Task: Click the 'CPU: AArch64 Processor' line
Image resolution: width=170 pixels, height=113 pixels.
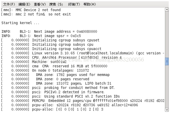Action: coord(61,58)
